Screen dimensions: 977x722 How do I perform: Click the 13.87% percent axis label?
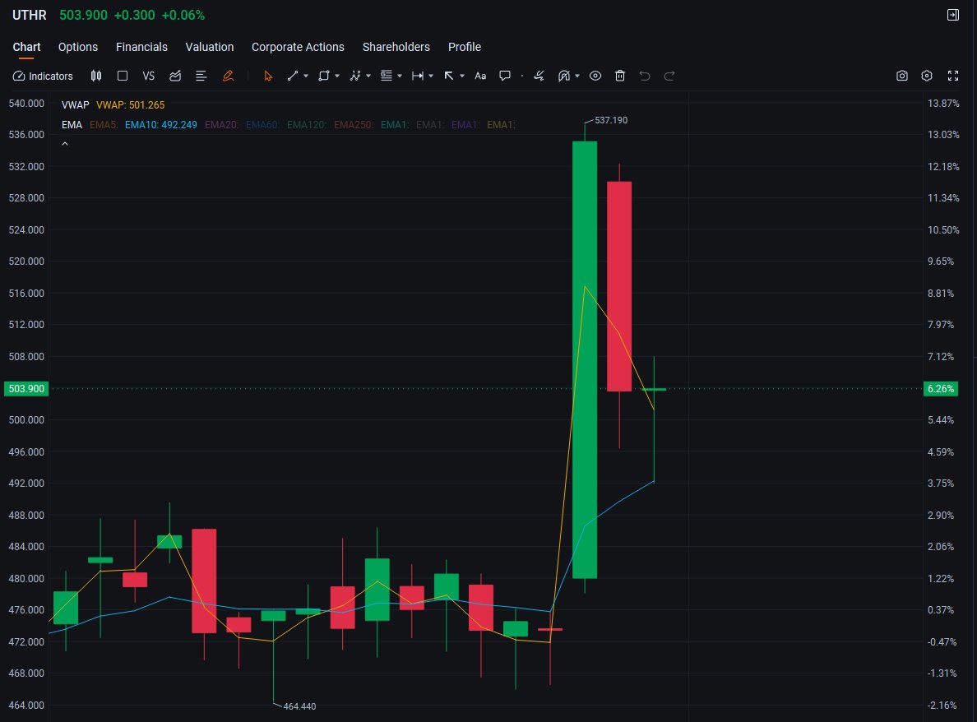(943, 104)
